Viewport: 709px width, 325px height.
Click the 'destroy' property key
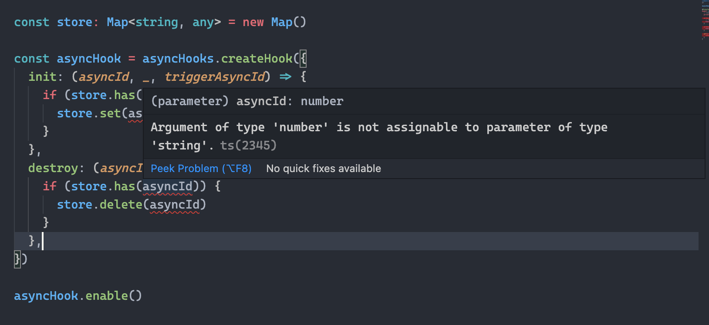coord(53,168)
